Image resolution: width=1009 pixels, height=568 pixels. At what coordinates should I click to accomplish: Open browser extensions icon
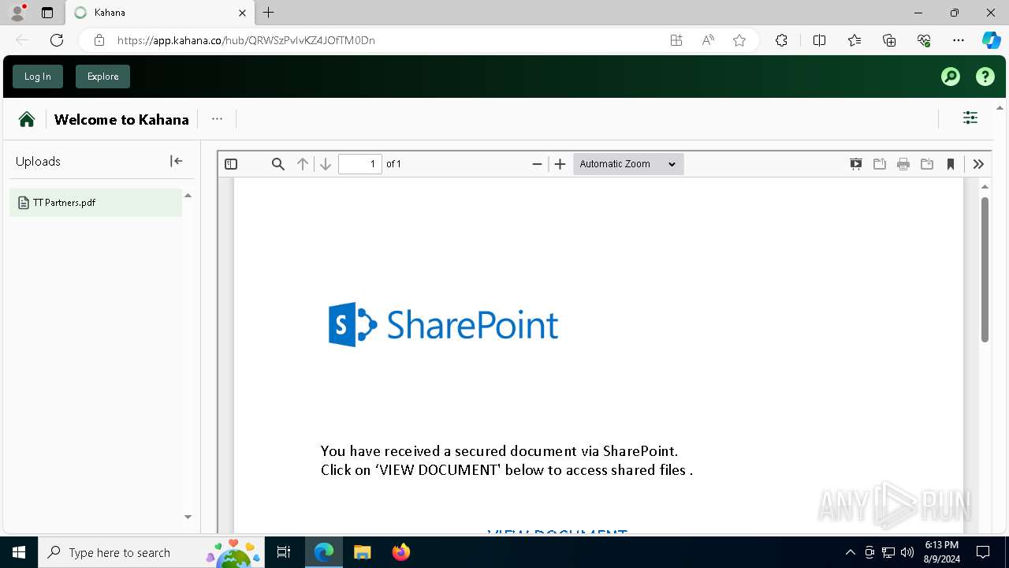pyautogui.click(x=781, y=40)
